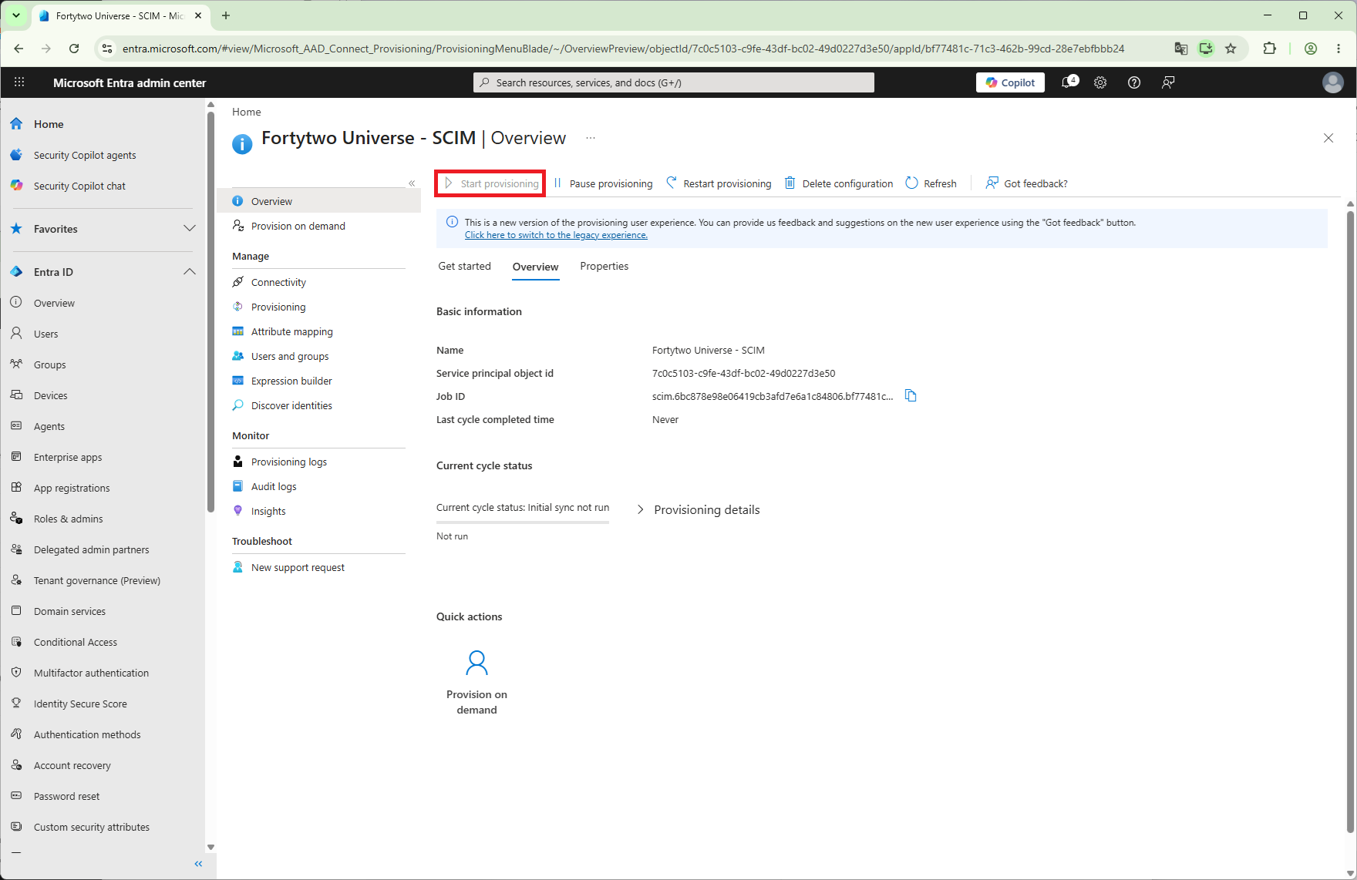Expand Provisioning details
The height and width of the screenshot is (880, 1357).
(699, 510)
